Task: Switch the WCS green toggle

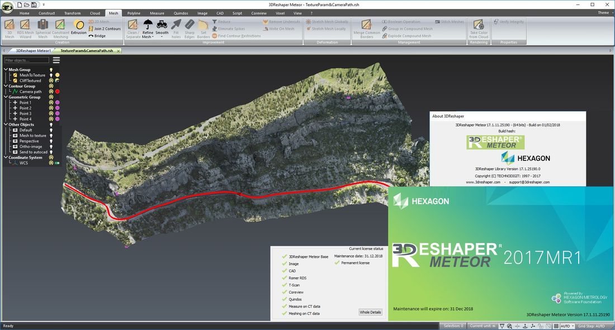Action: click(x=57, y=163)
